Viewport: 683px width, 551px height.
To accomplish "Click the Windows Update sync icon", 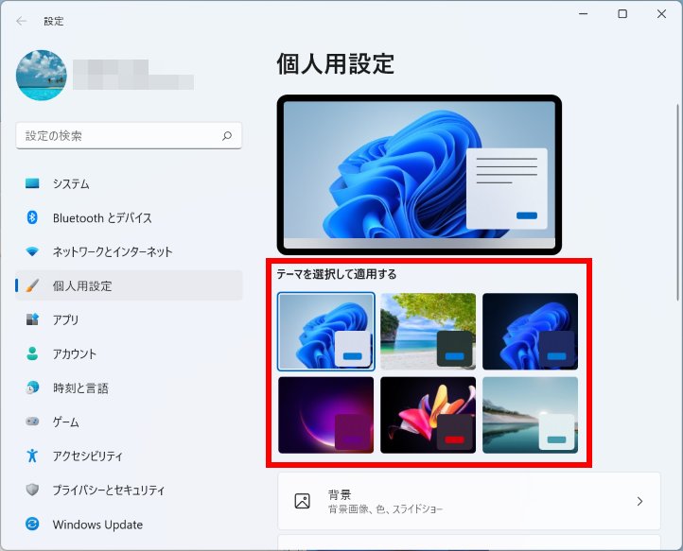I will tap(32, 524).
